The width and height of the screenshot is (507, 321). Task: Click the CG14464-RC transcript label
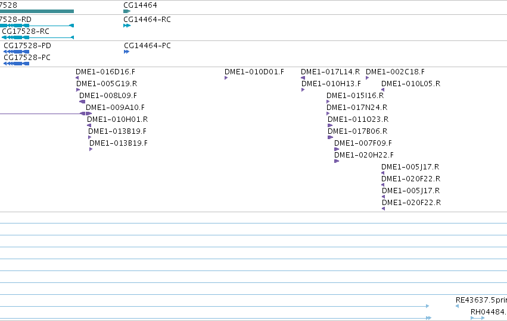(147, 20)
